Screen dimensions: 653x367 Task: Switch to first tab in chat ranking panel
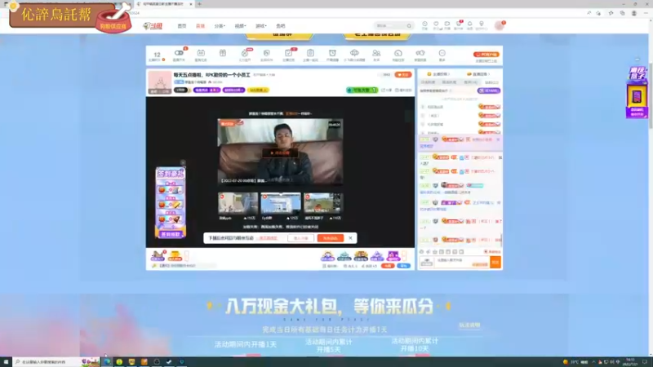(428, 82)
